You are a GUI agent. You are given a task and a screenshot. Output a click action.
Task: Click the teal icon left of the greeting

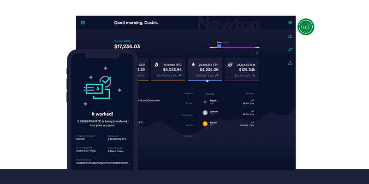[83, 23]
